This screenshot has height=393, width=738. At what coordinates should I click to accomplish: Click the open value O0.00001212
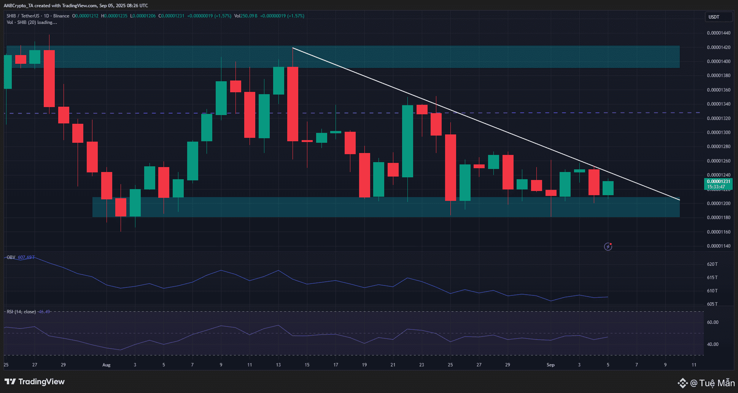pyautogui.click(x=85, y=16)
